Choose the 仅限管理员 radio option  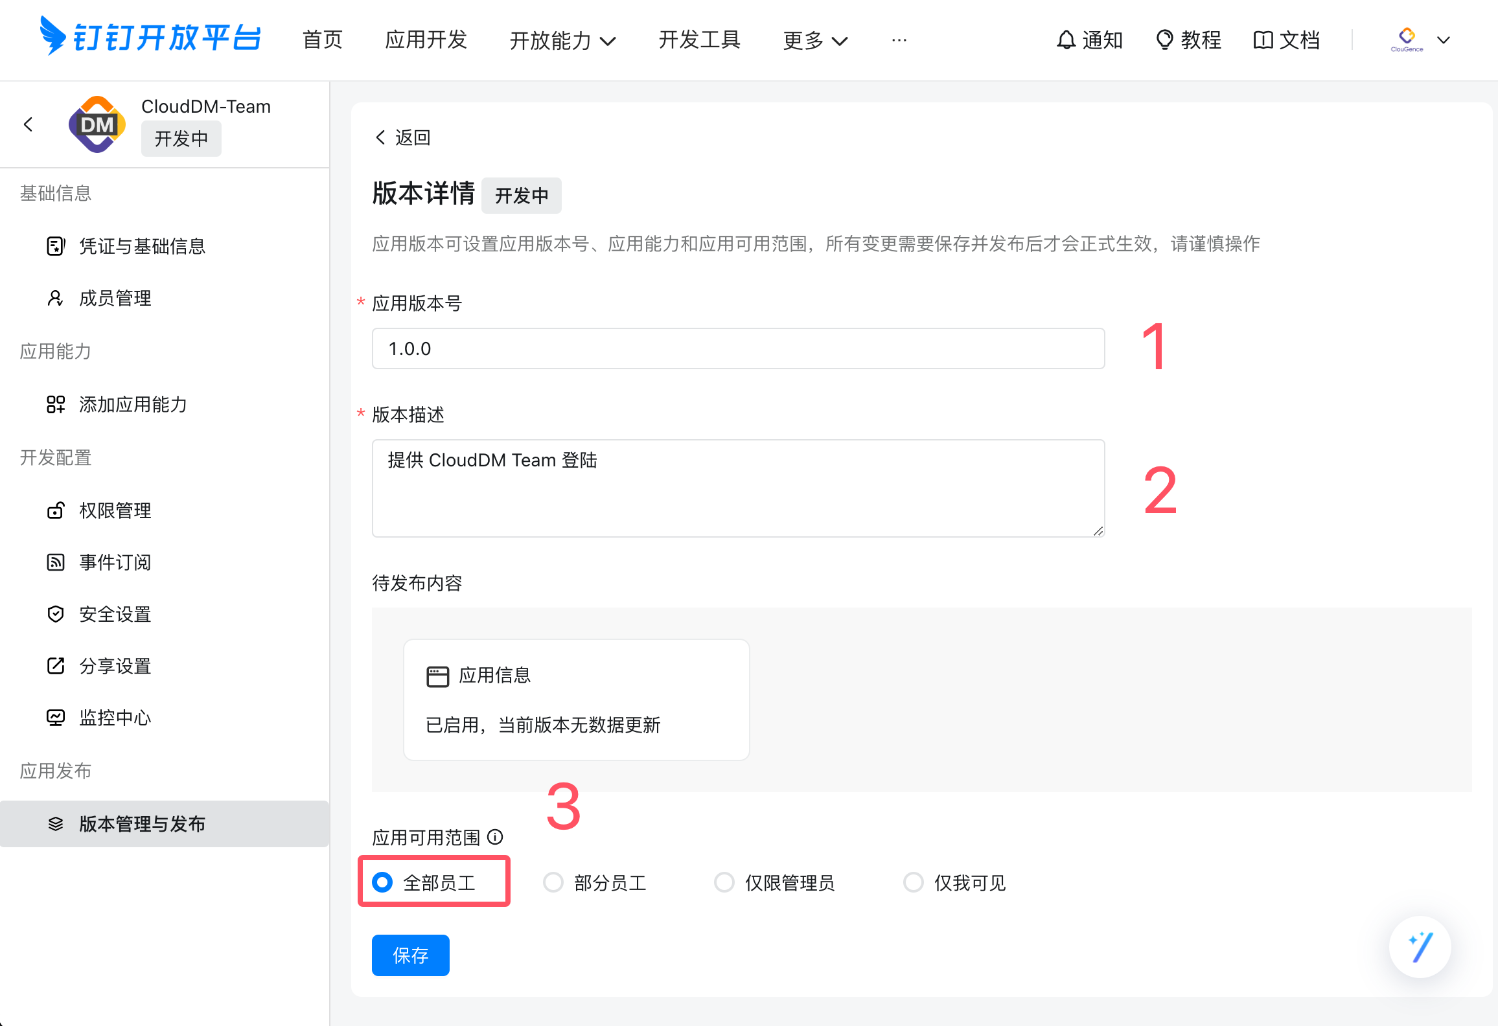tap(724, 882)
